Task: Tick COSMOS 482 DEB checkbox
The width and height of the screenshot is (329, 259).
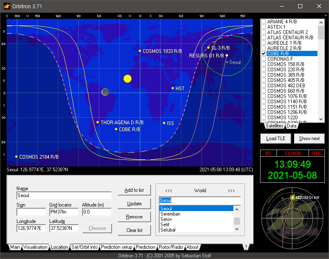Action: 263,86
